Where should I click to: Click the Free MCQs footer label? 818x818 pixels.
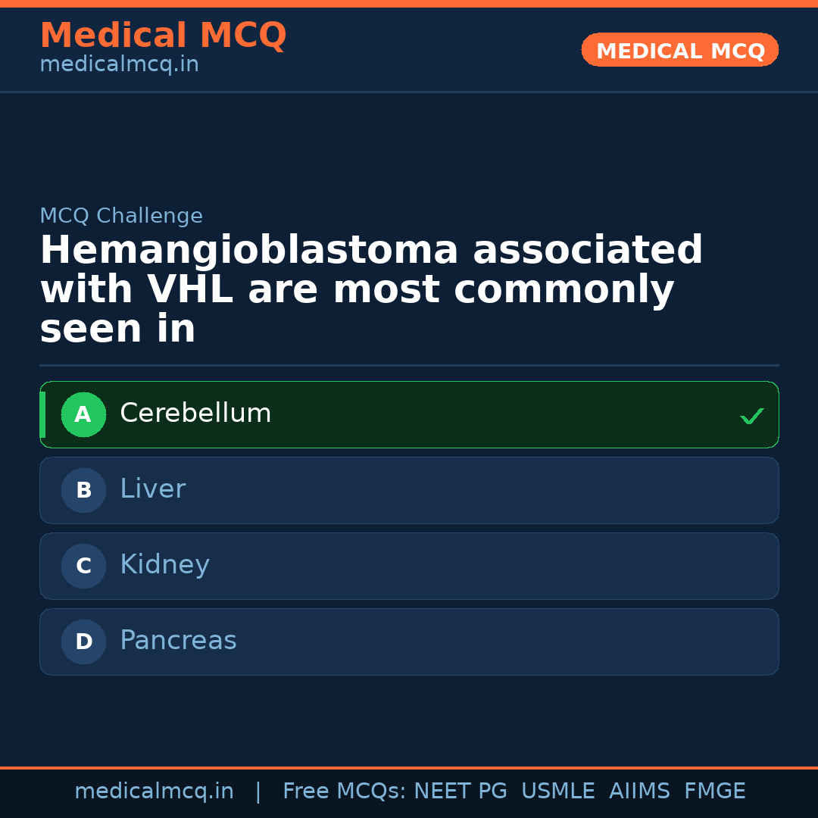(344, 791)
